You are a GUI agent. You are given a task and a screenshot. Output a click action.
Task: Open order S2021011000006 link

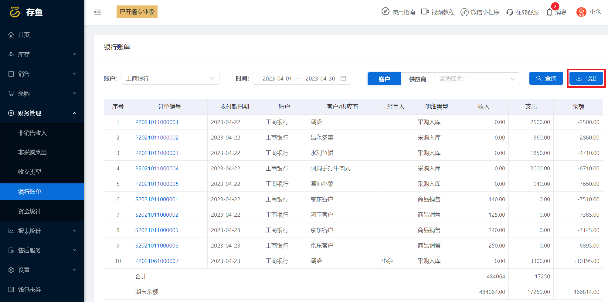click(157, 246)
